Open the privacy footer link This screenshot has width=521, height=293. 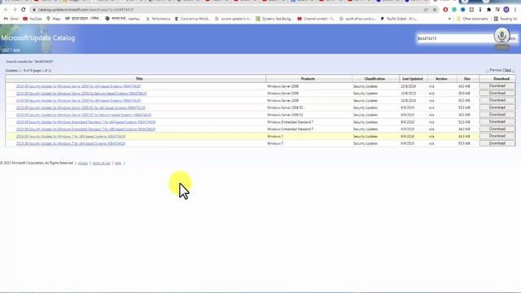(83, 163)
